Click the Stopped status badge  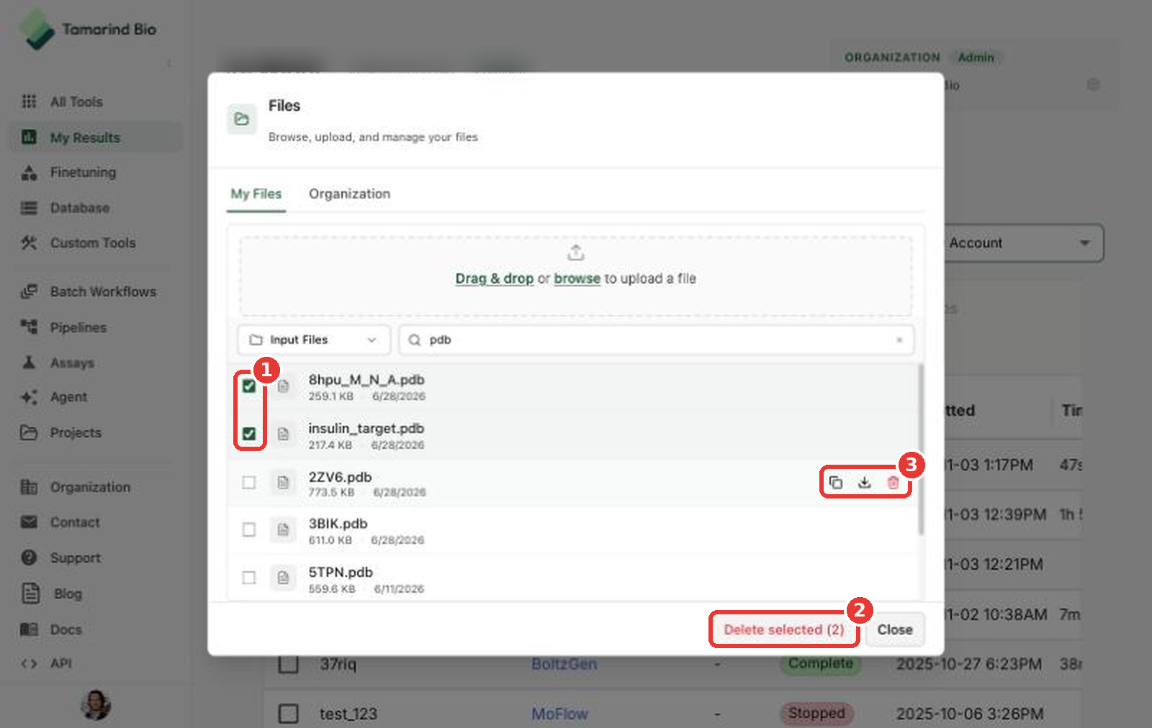pyautogui.click(x=816, y=713)
